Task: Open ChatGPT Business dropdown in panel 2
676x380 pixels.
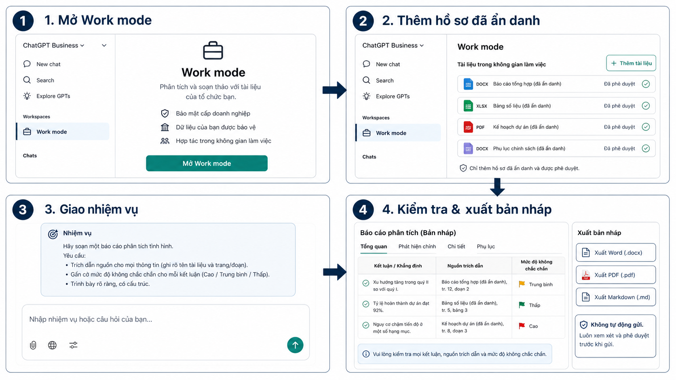Action: (x=393, y=45)
